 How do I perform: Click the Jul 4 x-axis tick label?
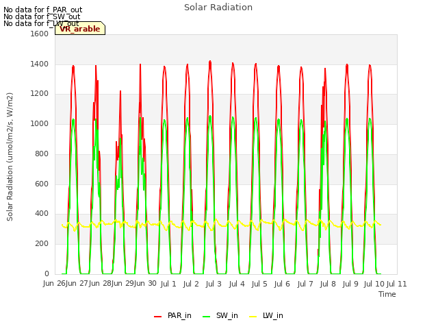(x=237, y=284)
